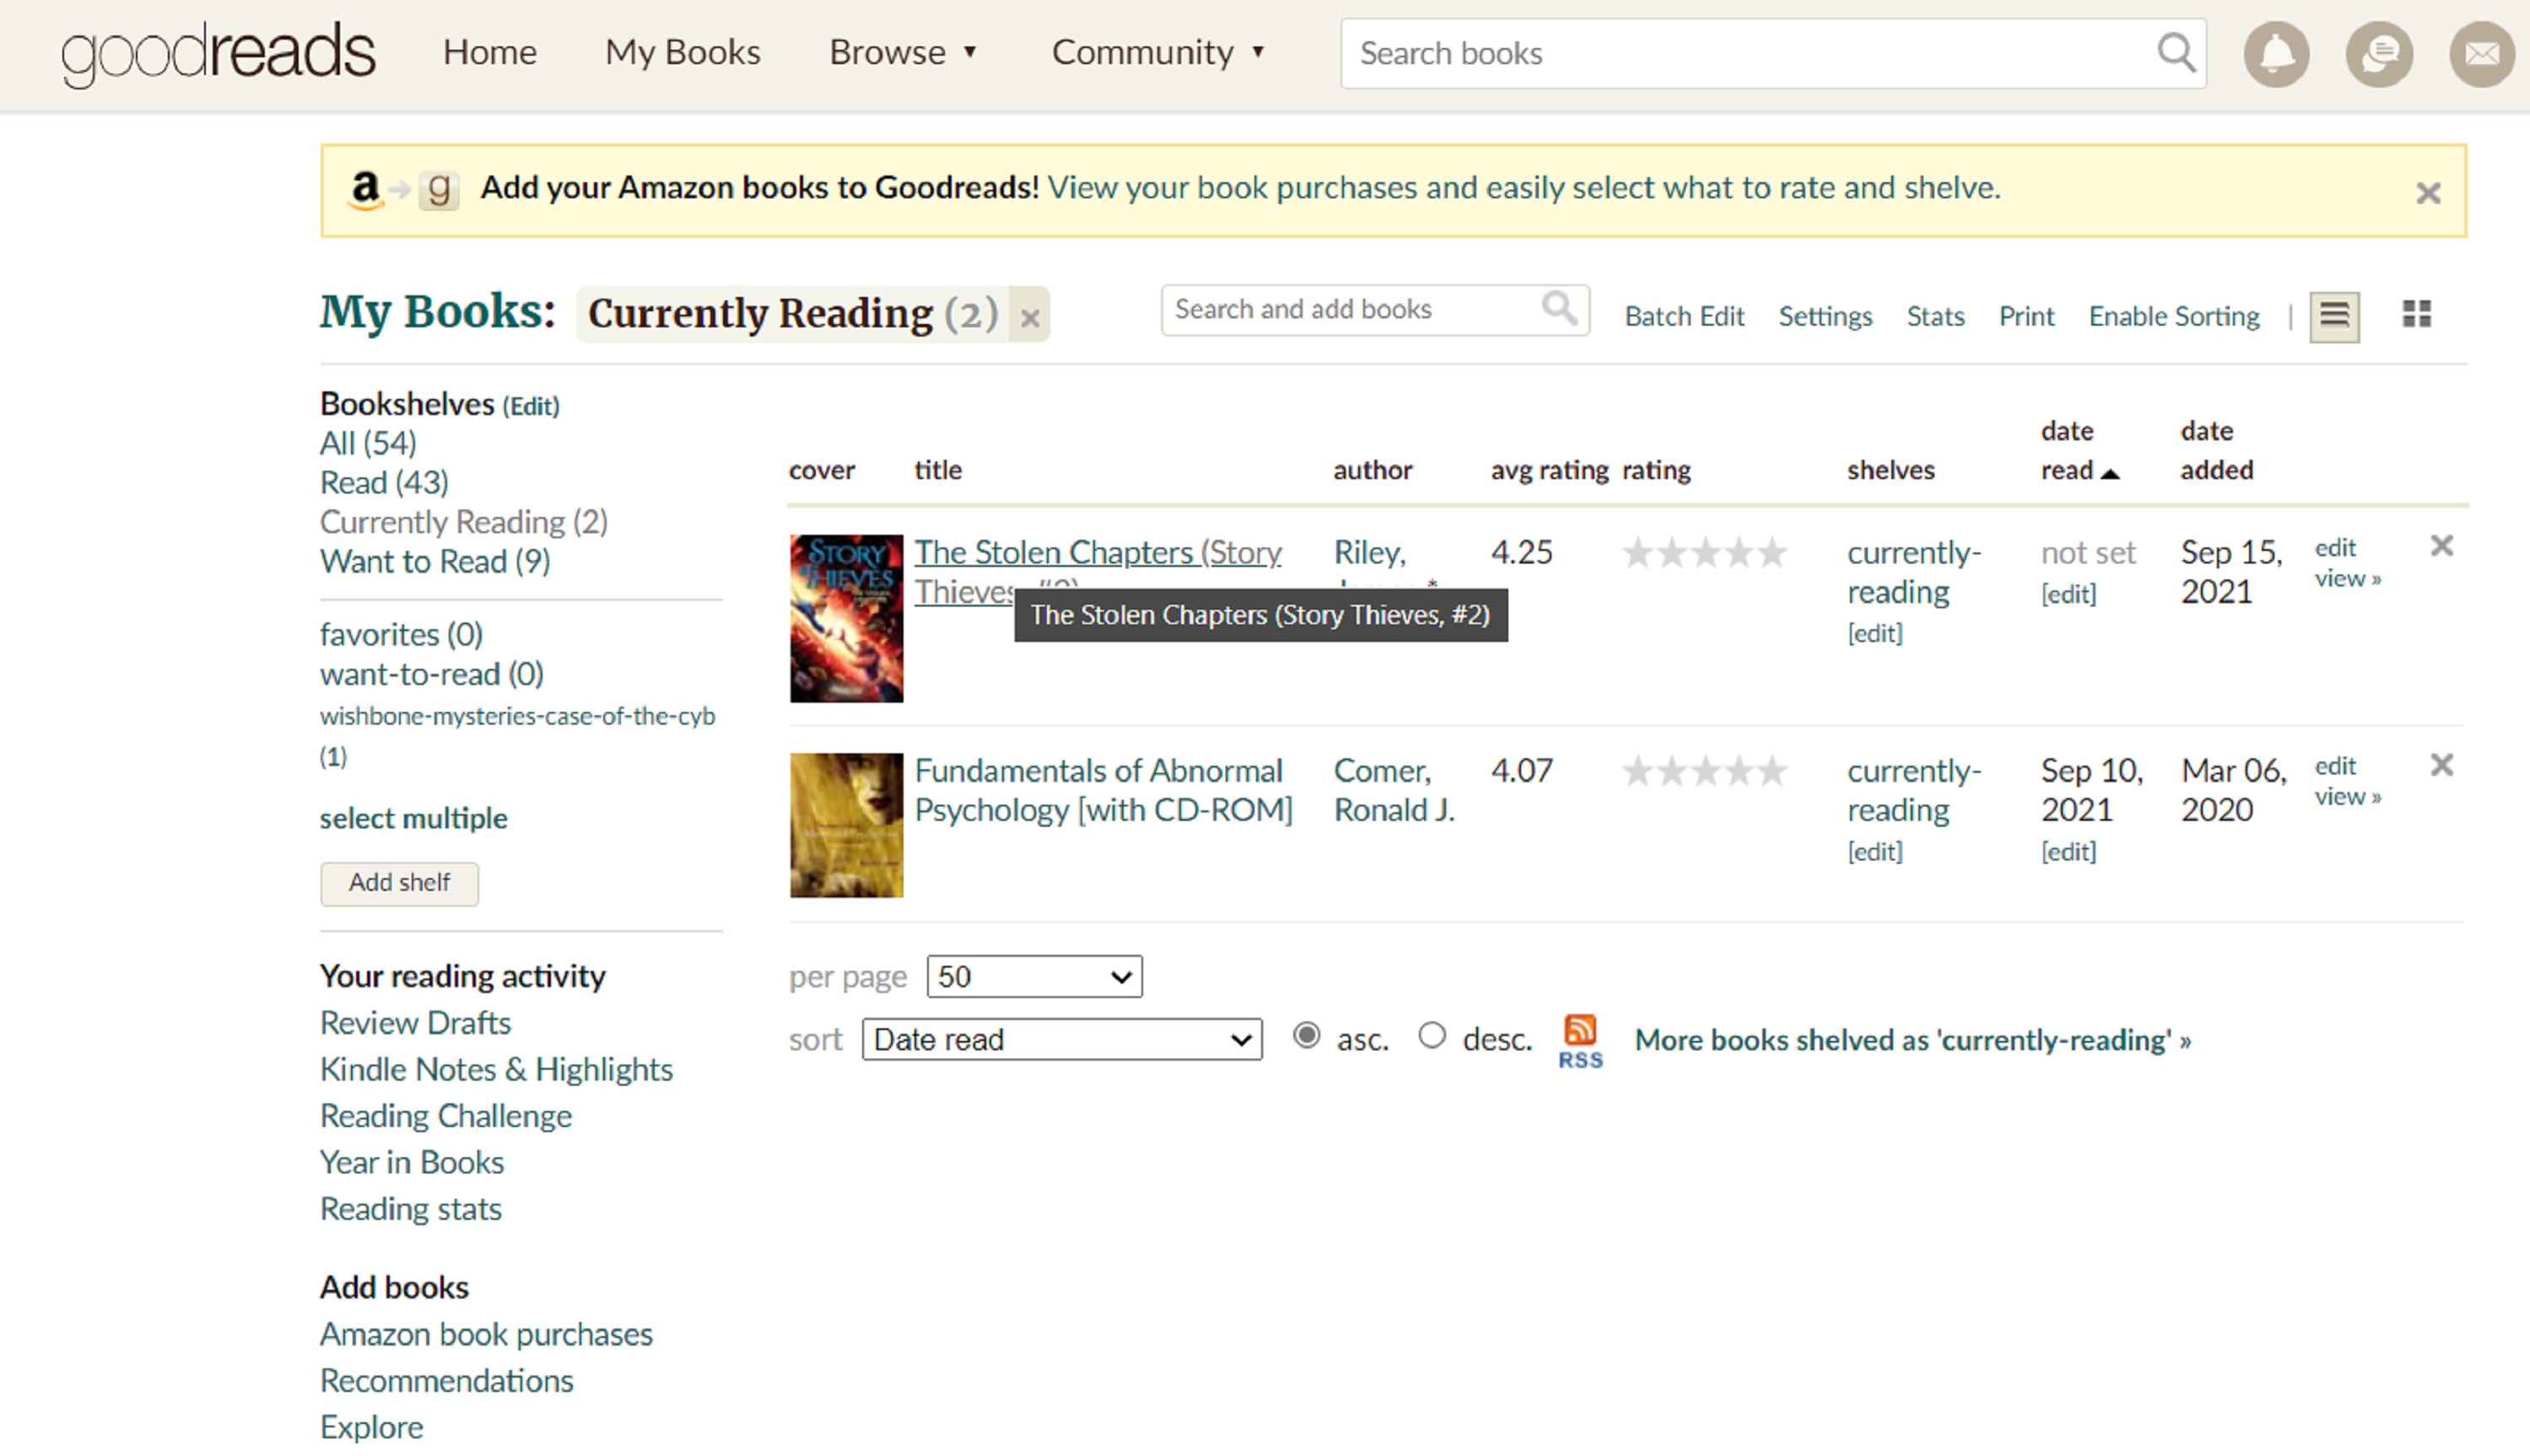Expand the Community menu
This screenshot has width=2530, height=1456.
pyautogui.click(x=1158, y=52)
